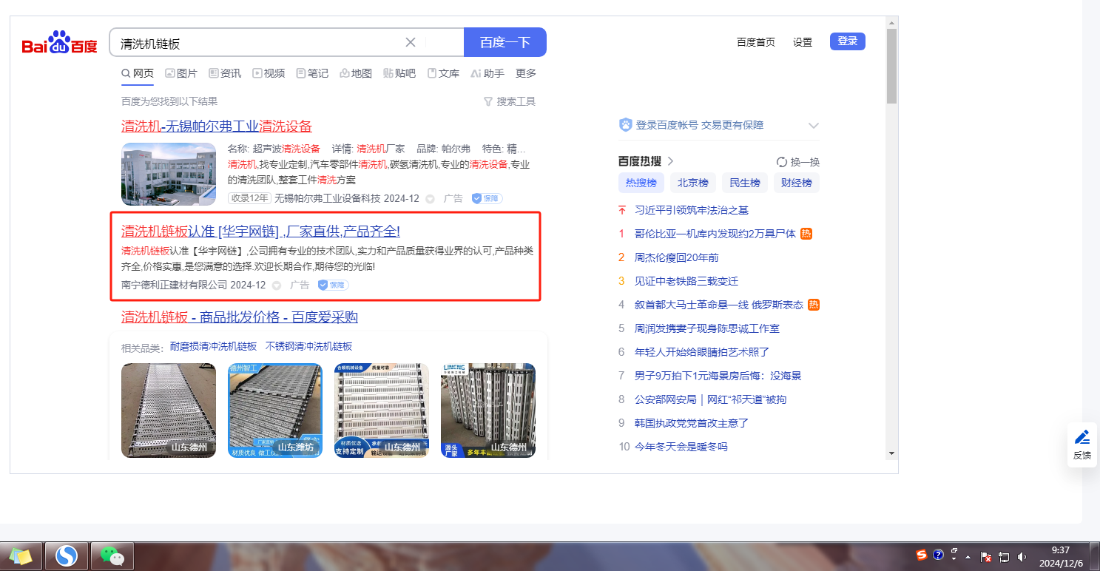
Task: Click the 保障 badge on the 无锡帕尔弗工业设备科技 row
Action: 487,198
